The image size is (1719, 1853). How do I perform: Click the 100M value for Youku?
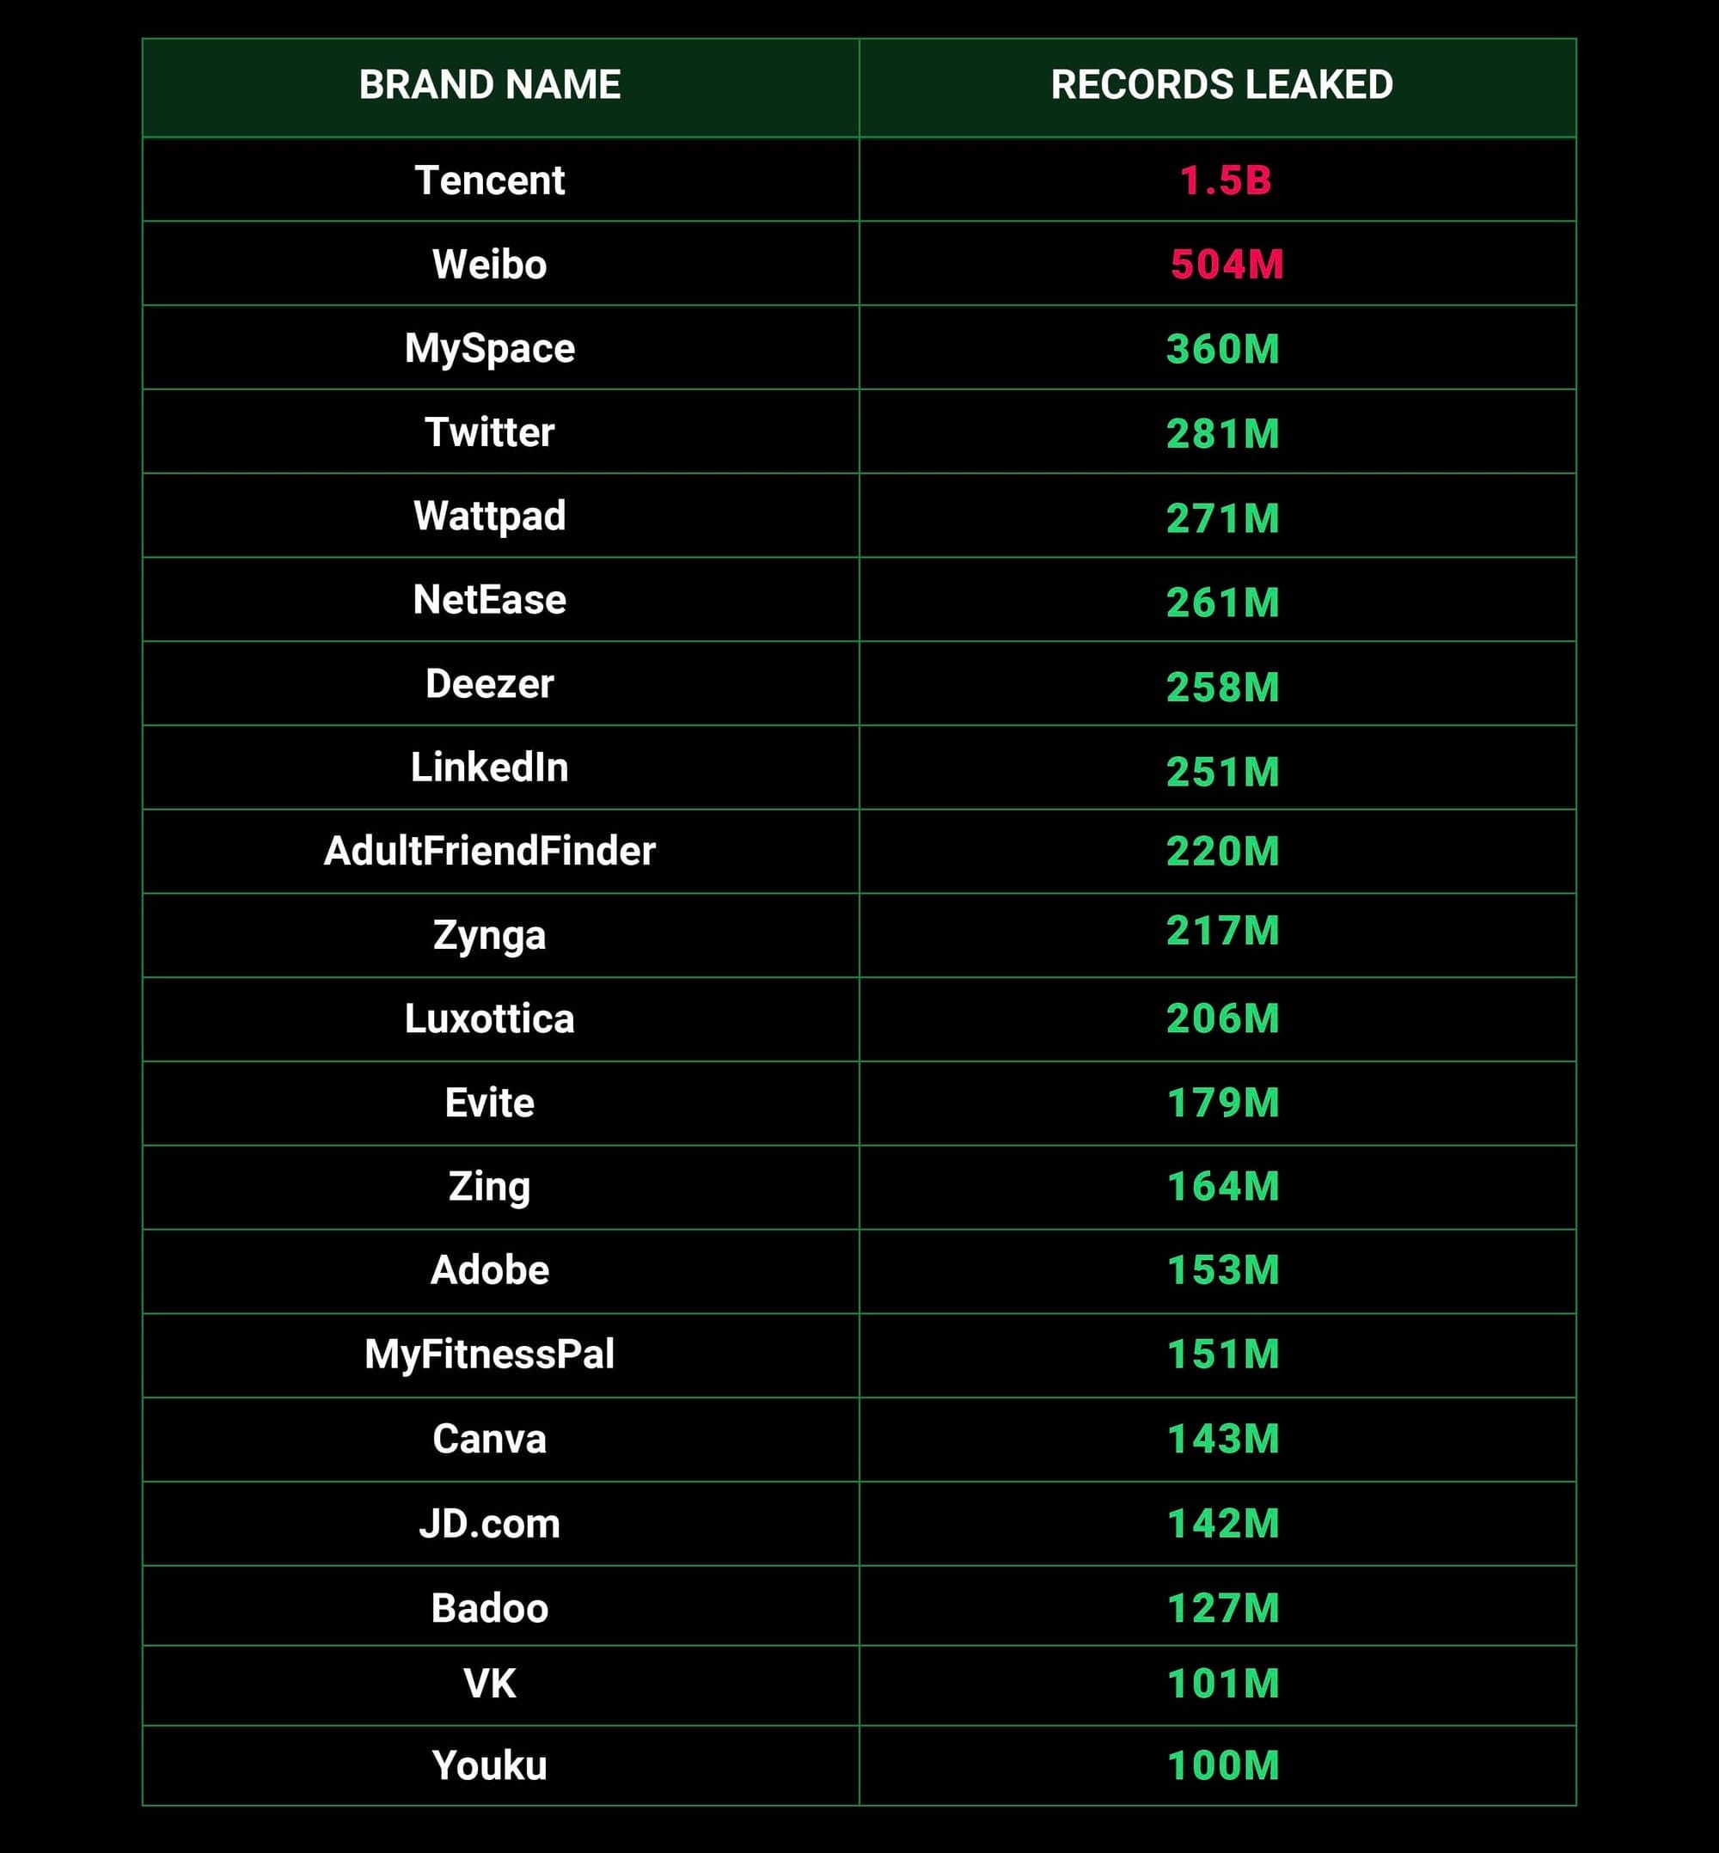pos(1222,1765)
